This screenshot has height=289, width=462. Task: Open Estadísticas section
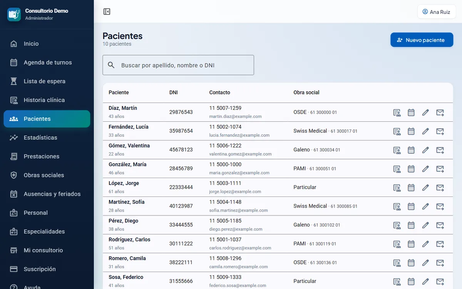click(x=47, y=138)
